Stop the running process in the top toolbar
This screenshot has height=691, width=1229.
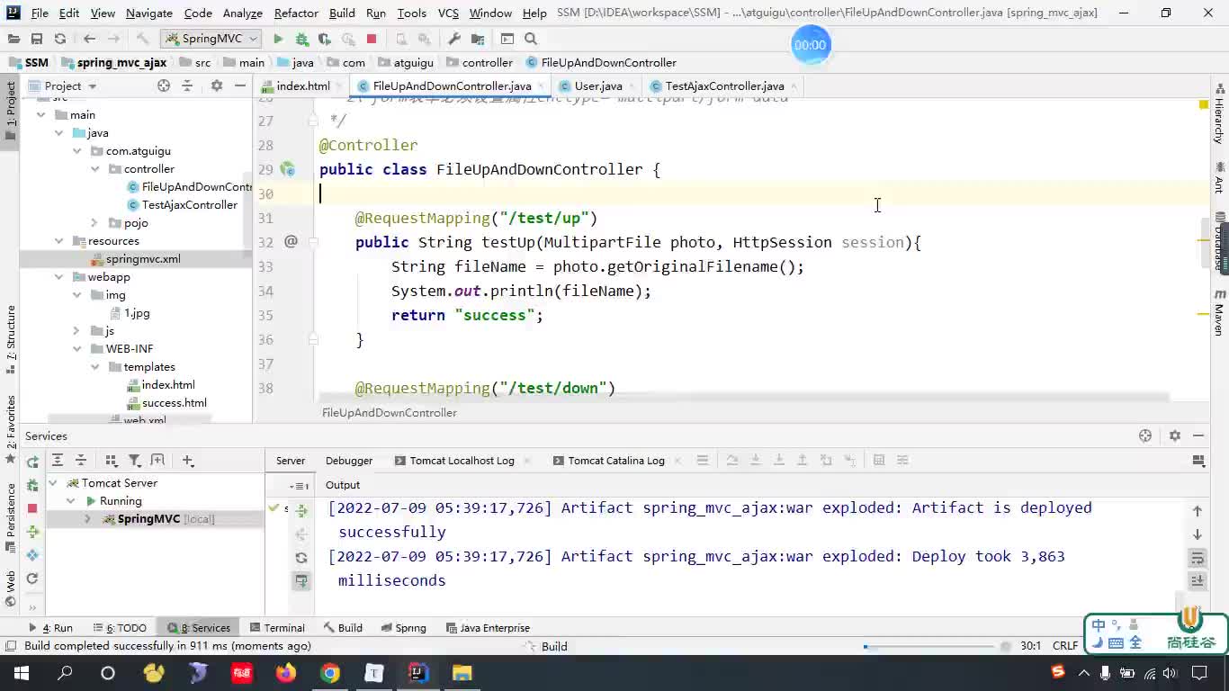(372, 39)
